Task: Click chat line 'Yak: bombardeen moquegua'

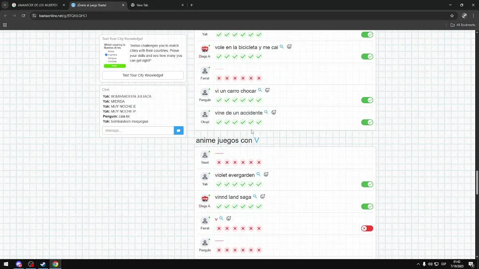Action: tap(126, 121)
